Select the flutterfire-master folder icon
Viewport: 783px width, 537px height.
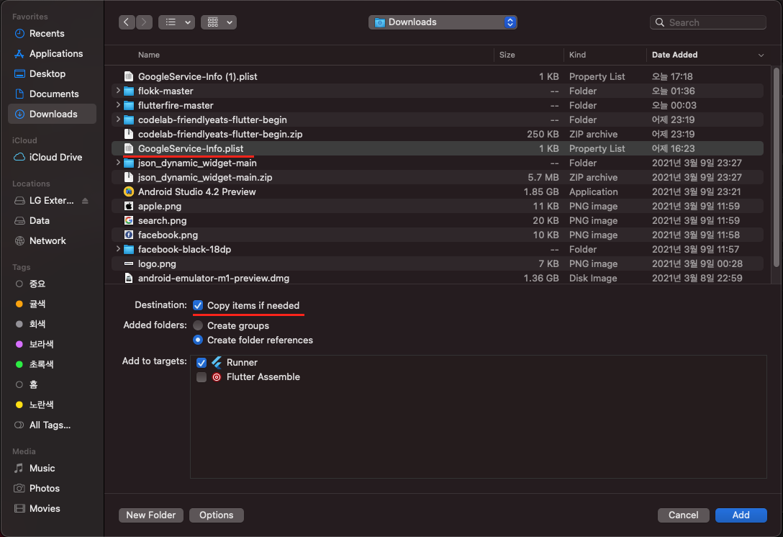tap(129, 105)
